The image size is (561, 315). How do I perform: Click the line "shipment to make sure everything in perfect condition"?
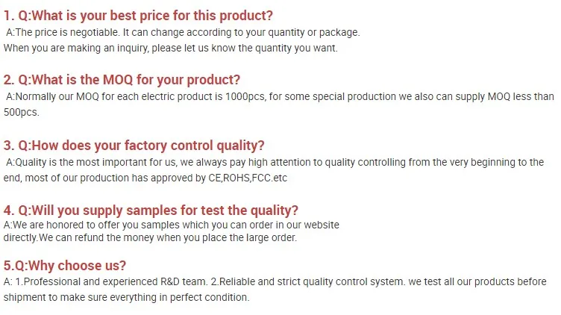(x=127, y=297)
